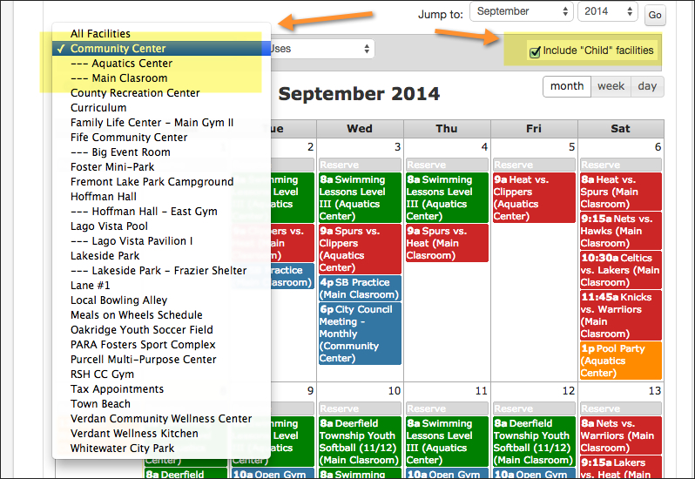The image size is (695, 479).
Task: Select Fremont Lake Park Campground option
Action: pyautogui.click(x=161, y=182)
